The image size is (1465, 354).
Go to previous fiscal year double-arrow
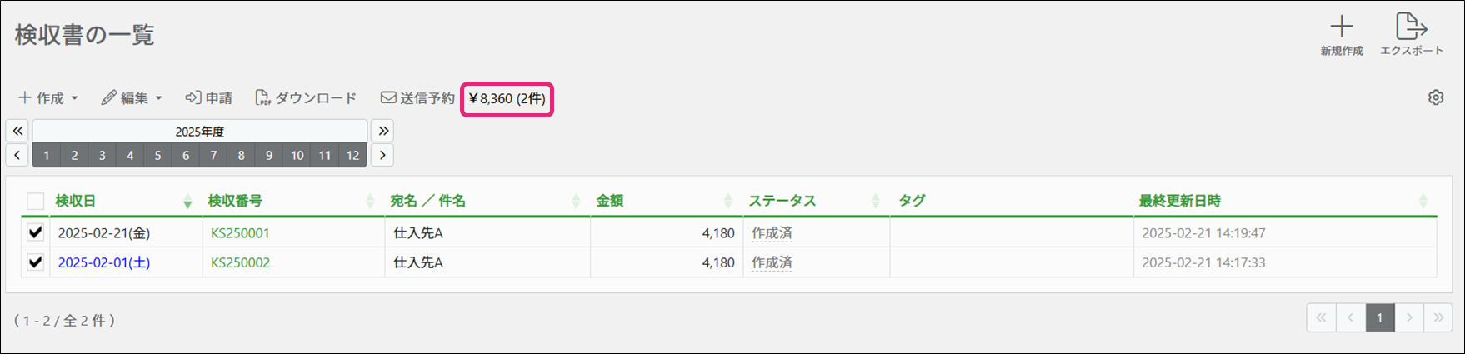coord(17,131)
